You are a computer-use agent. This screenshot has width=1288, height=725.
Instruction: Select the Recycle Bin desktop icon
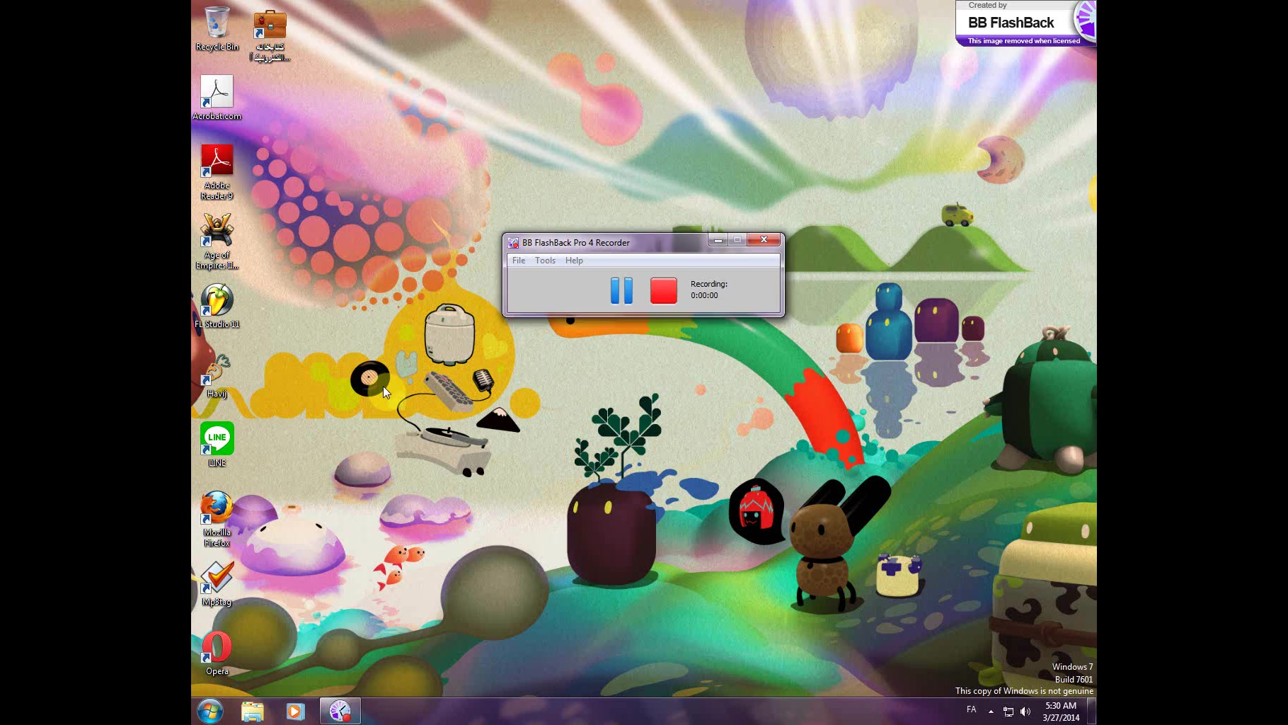217,29
